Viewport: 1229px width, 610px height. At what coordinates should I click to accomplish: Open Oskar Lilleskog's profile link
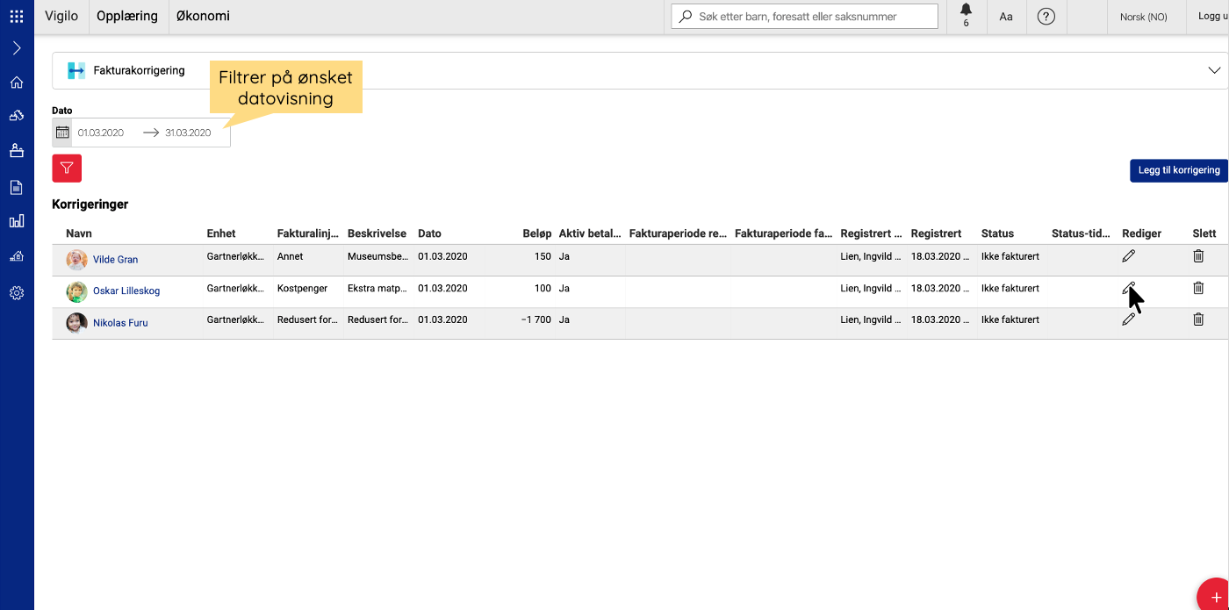[126, 291]
